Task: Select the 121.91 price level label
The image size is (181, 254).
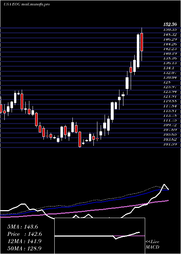Action: coord(170,96)
